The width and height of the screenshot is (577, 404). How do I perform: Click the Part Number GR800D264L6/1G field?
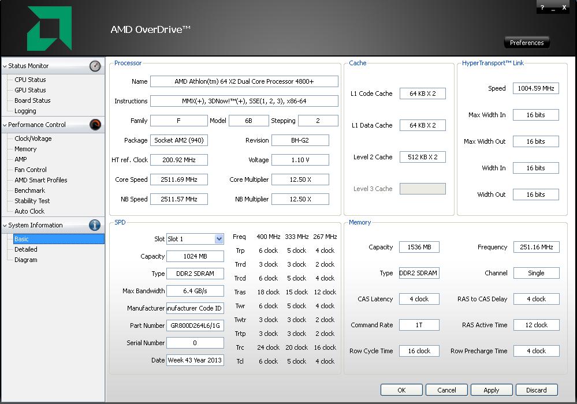tap(195, 326)
